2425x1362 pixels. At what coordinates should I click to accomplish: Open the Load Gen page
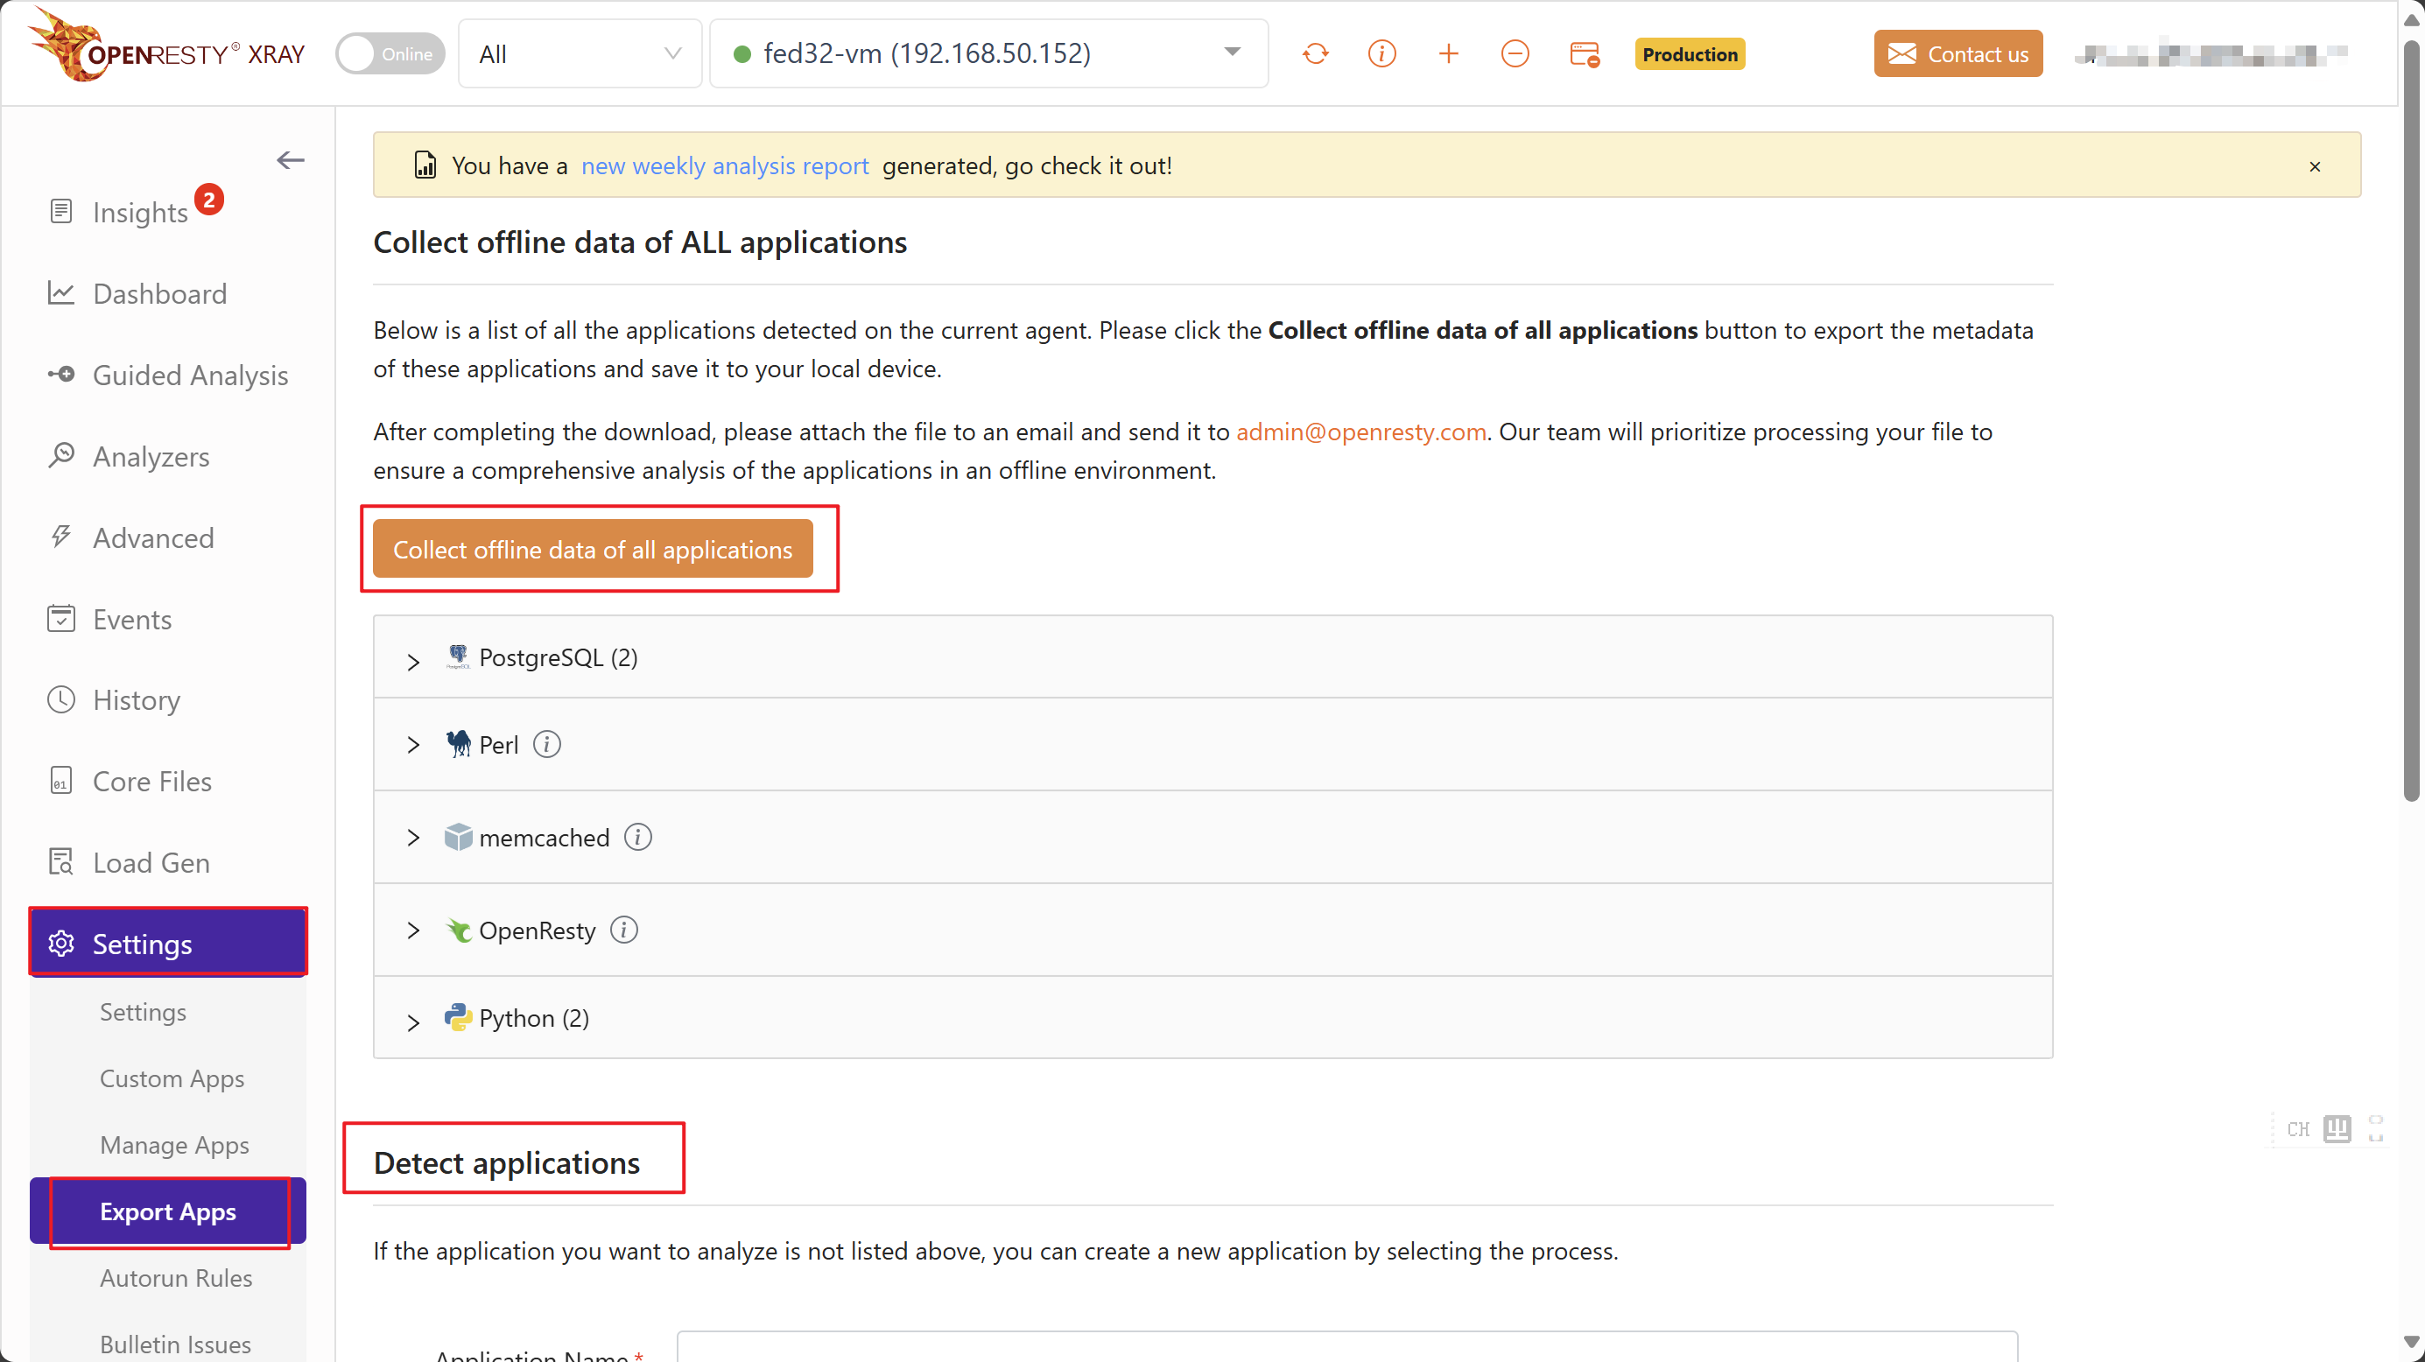point(151,862)
